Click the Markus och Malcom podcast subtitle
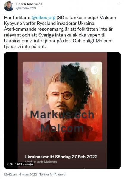Image resolution: width=124 pixels, height=179 pixels. [41, 162]
